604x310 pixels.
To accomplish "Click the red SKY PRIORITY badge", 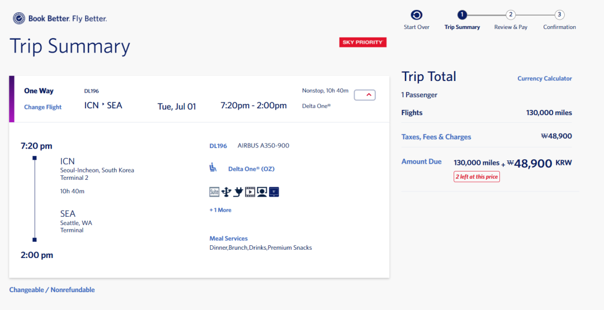I will pyautogui.click(x=362, y=42).
